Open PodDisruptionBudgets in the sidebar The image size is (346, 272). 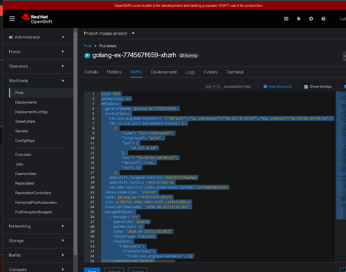(33, 212)
